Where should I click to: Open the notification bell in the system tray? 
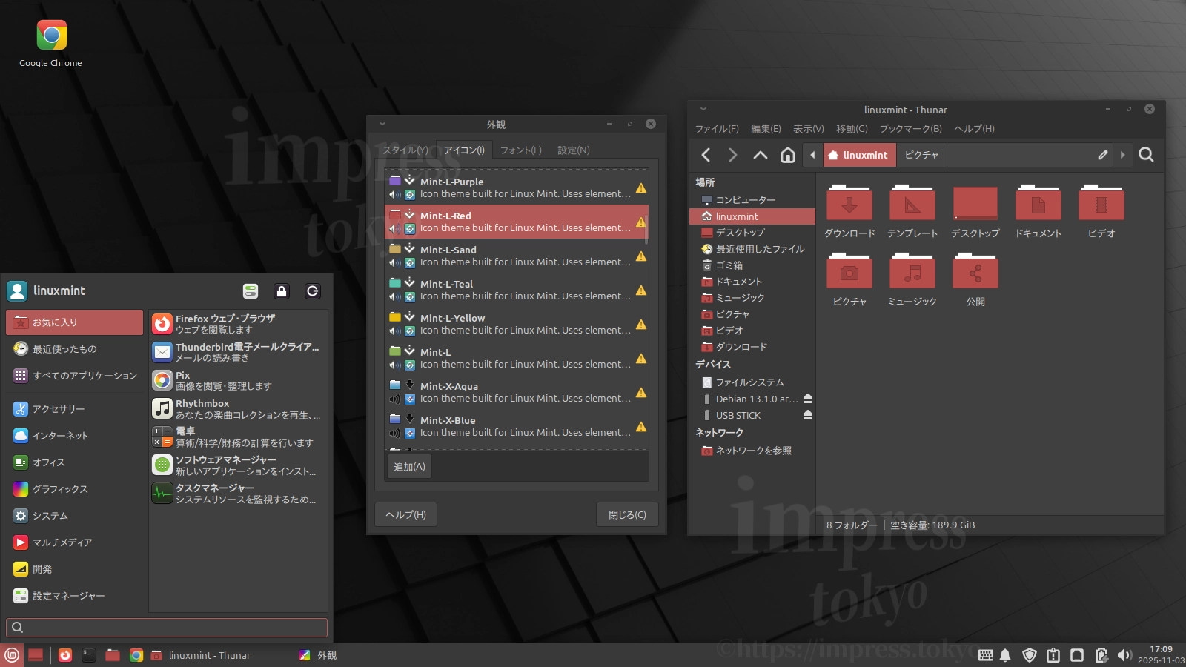pyautogui.click(x=1005, y=655)
